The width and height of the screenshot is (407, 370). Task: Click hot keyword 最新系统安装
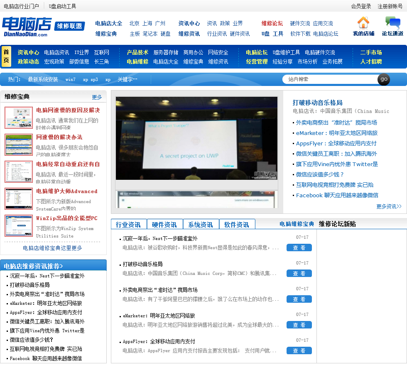(43, 79)
